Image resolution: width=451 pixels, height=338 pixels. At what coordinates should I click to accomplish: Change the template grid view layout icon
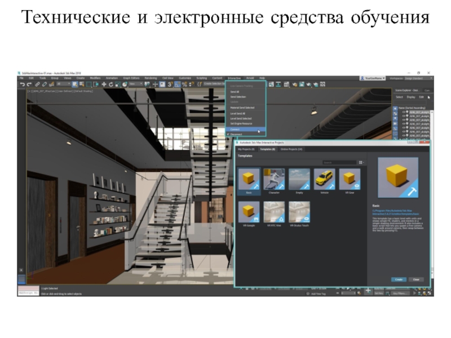[x=360, y=163]
